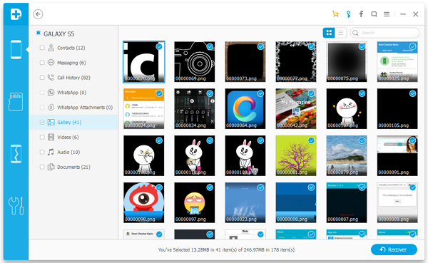Open the toolbox wrench sidebar icon

pyautogui.click(x=16, y=206)
